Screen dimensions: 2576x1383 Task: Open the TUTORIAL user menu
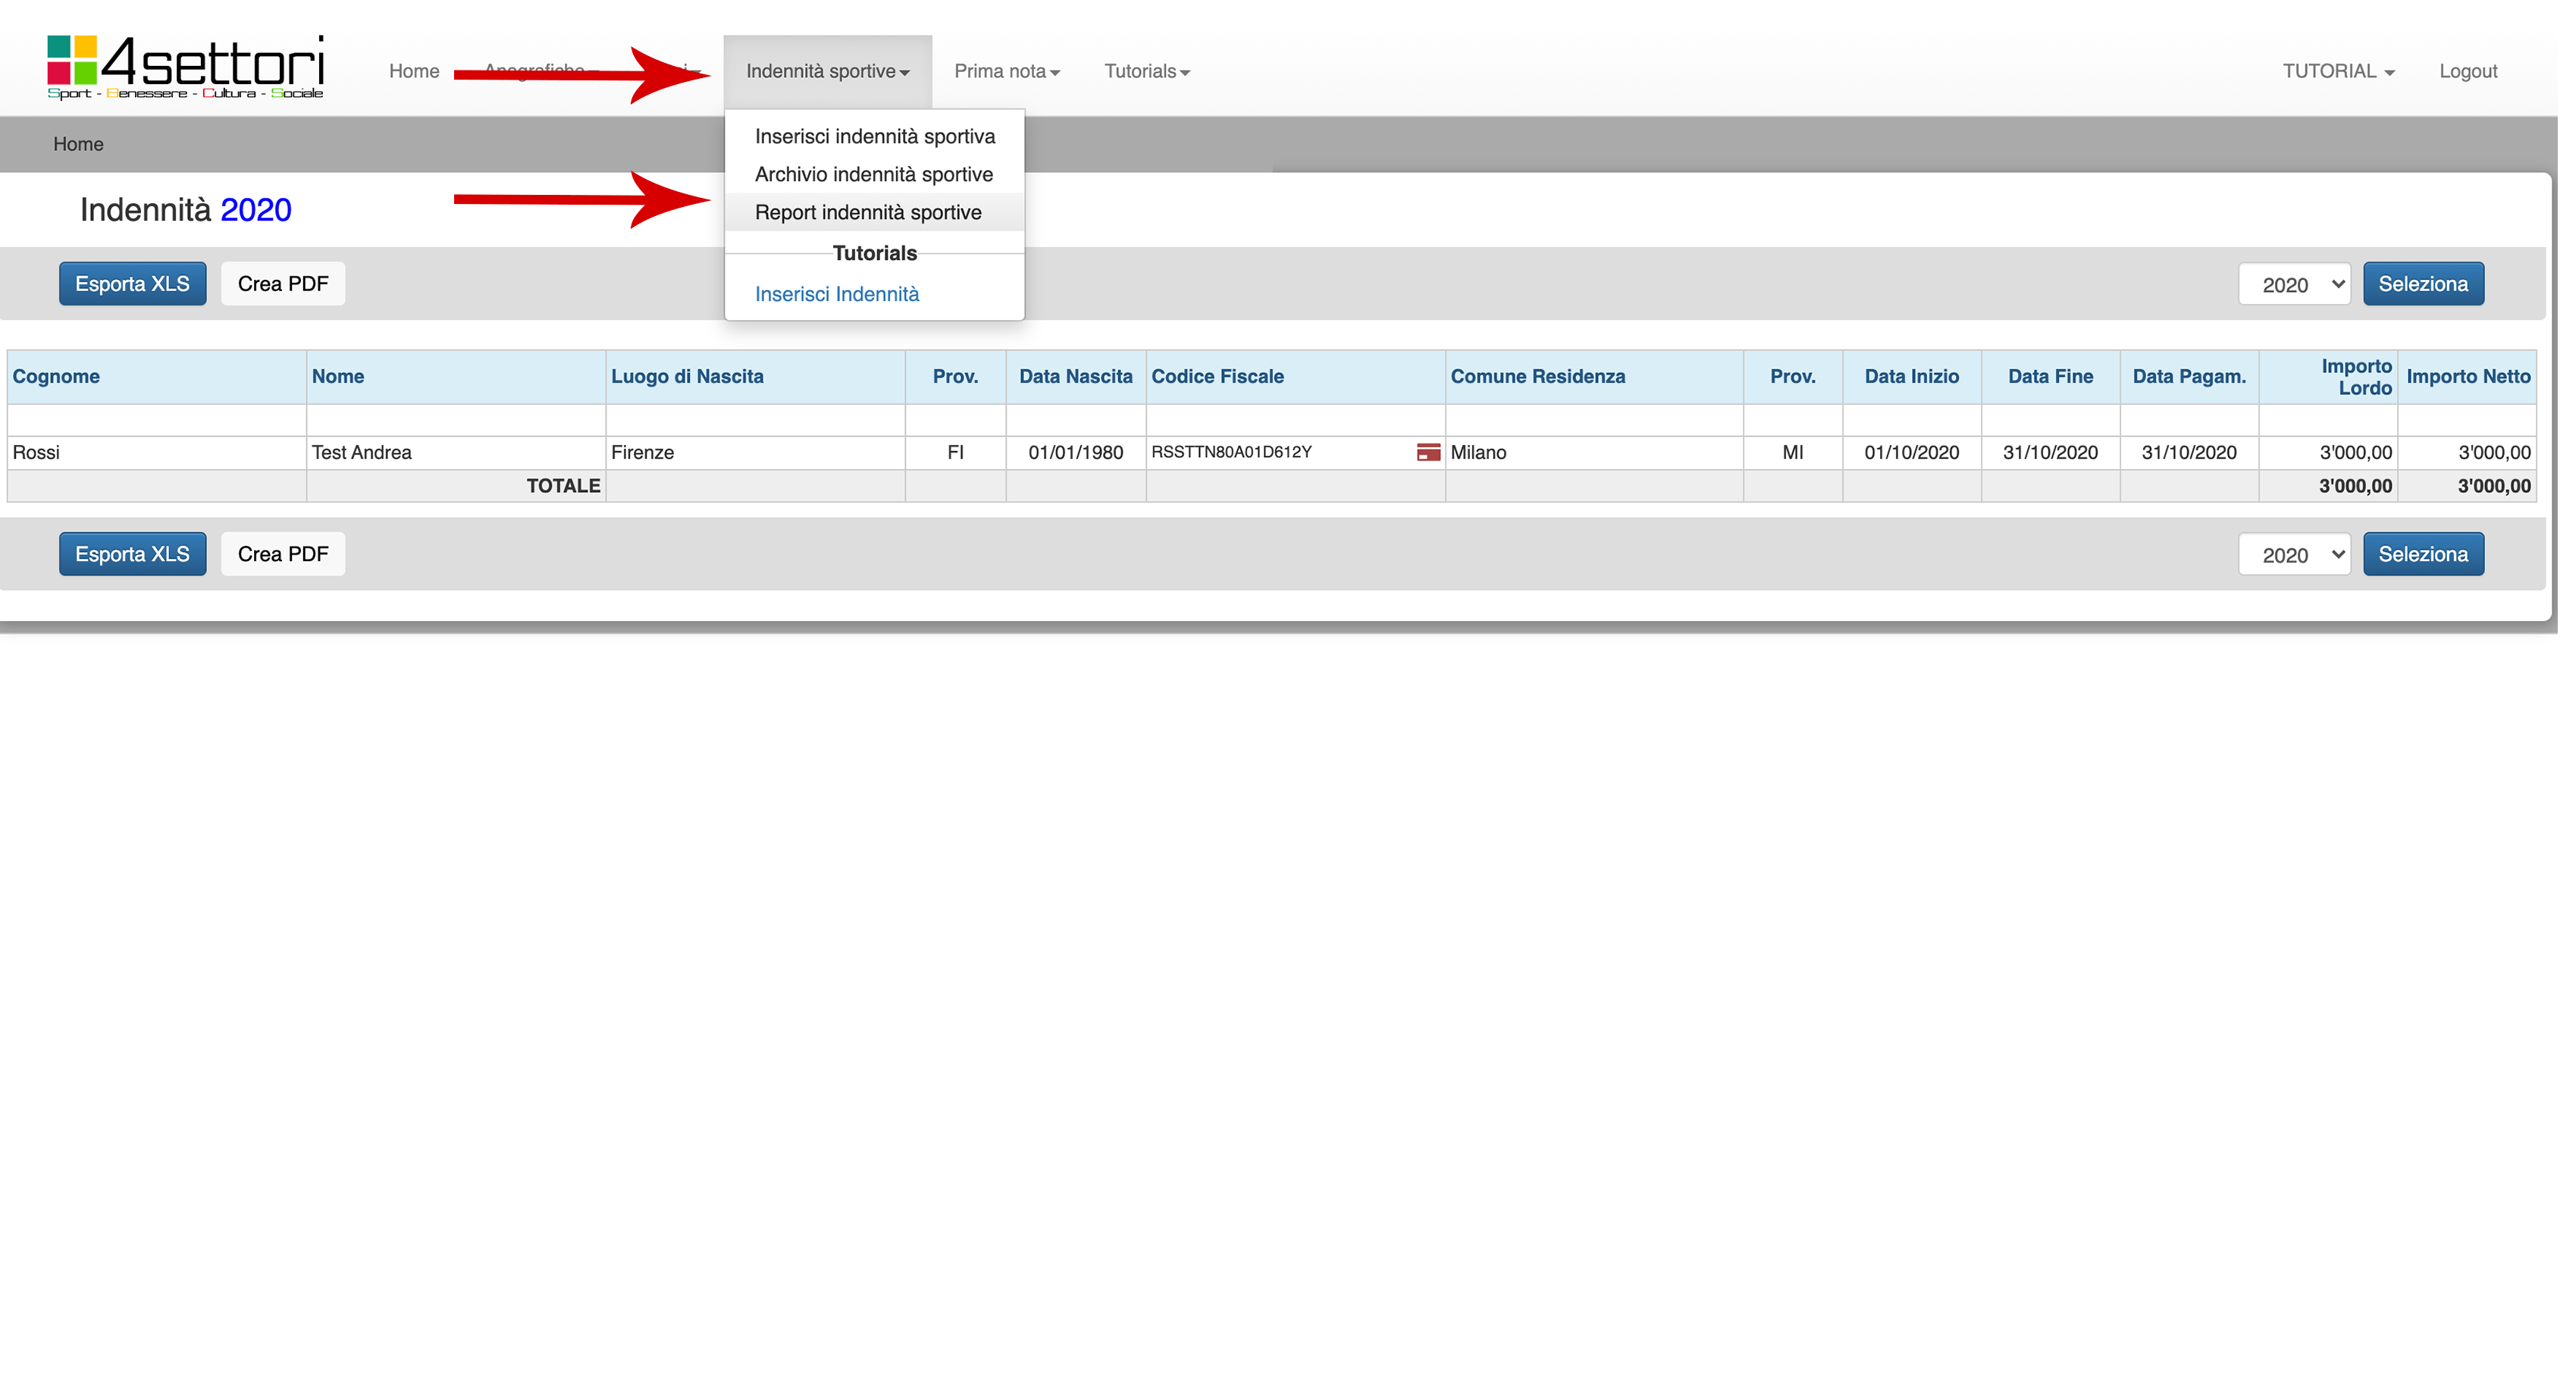tap(2337, 71)
